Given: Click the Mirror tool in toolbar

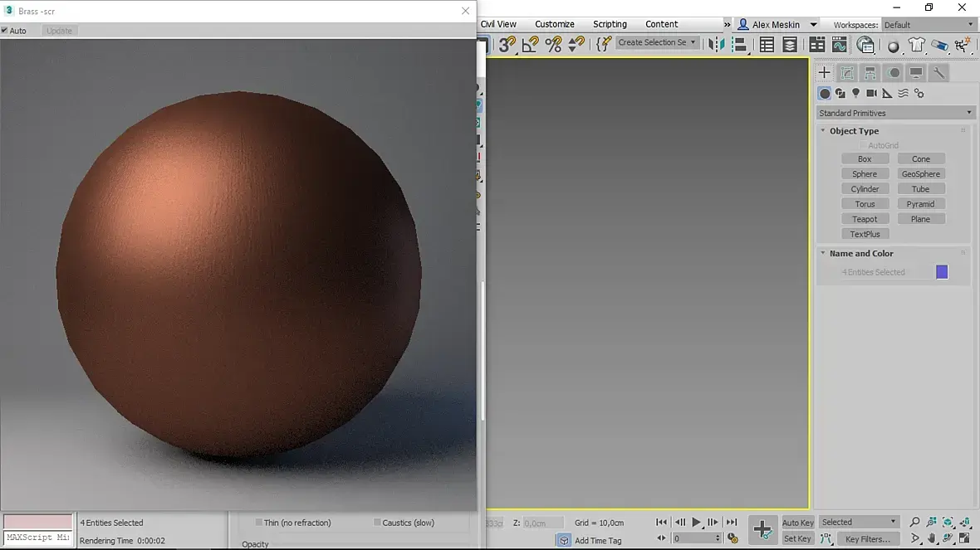Looking at the screenshot, I should coord(716,44).
